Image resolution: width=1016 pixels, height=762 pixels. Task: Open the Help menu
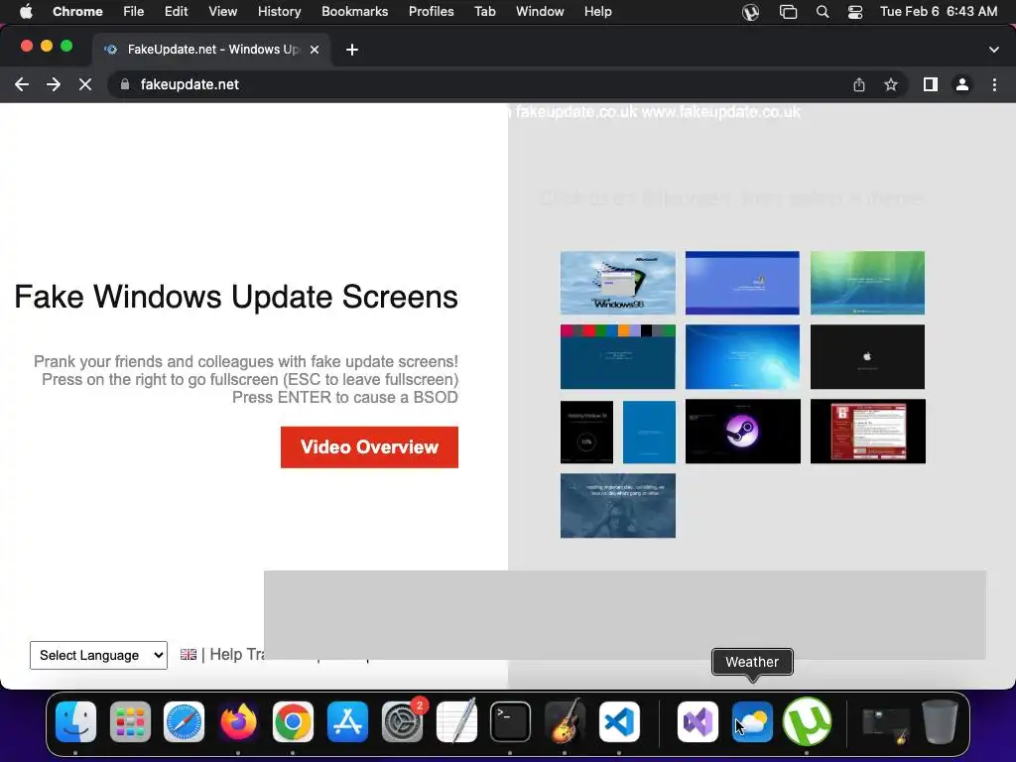click(x=597, y=11)
